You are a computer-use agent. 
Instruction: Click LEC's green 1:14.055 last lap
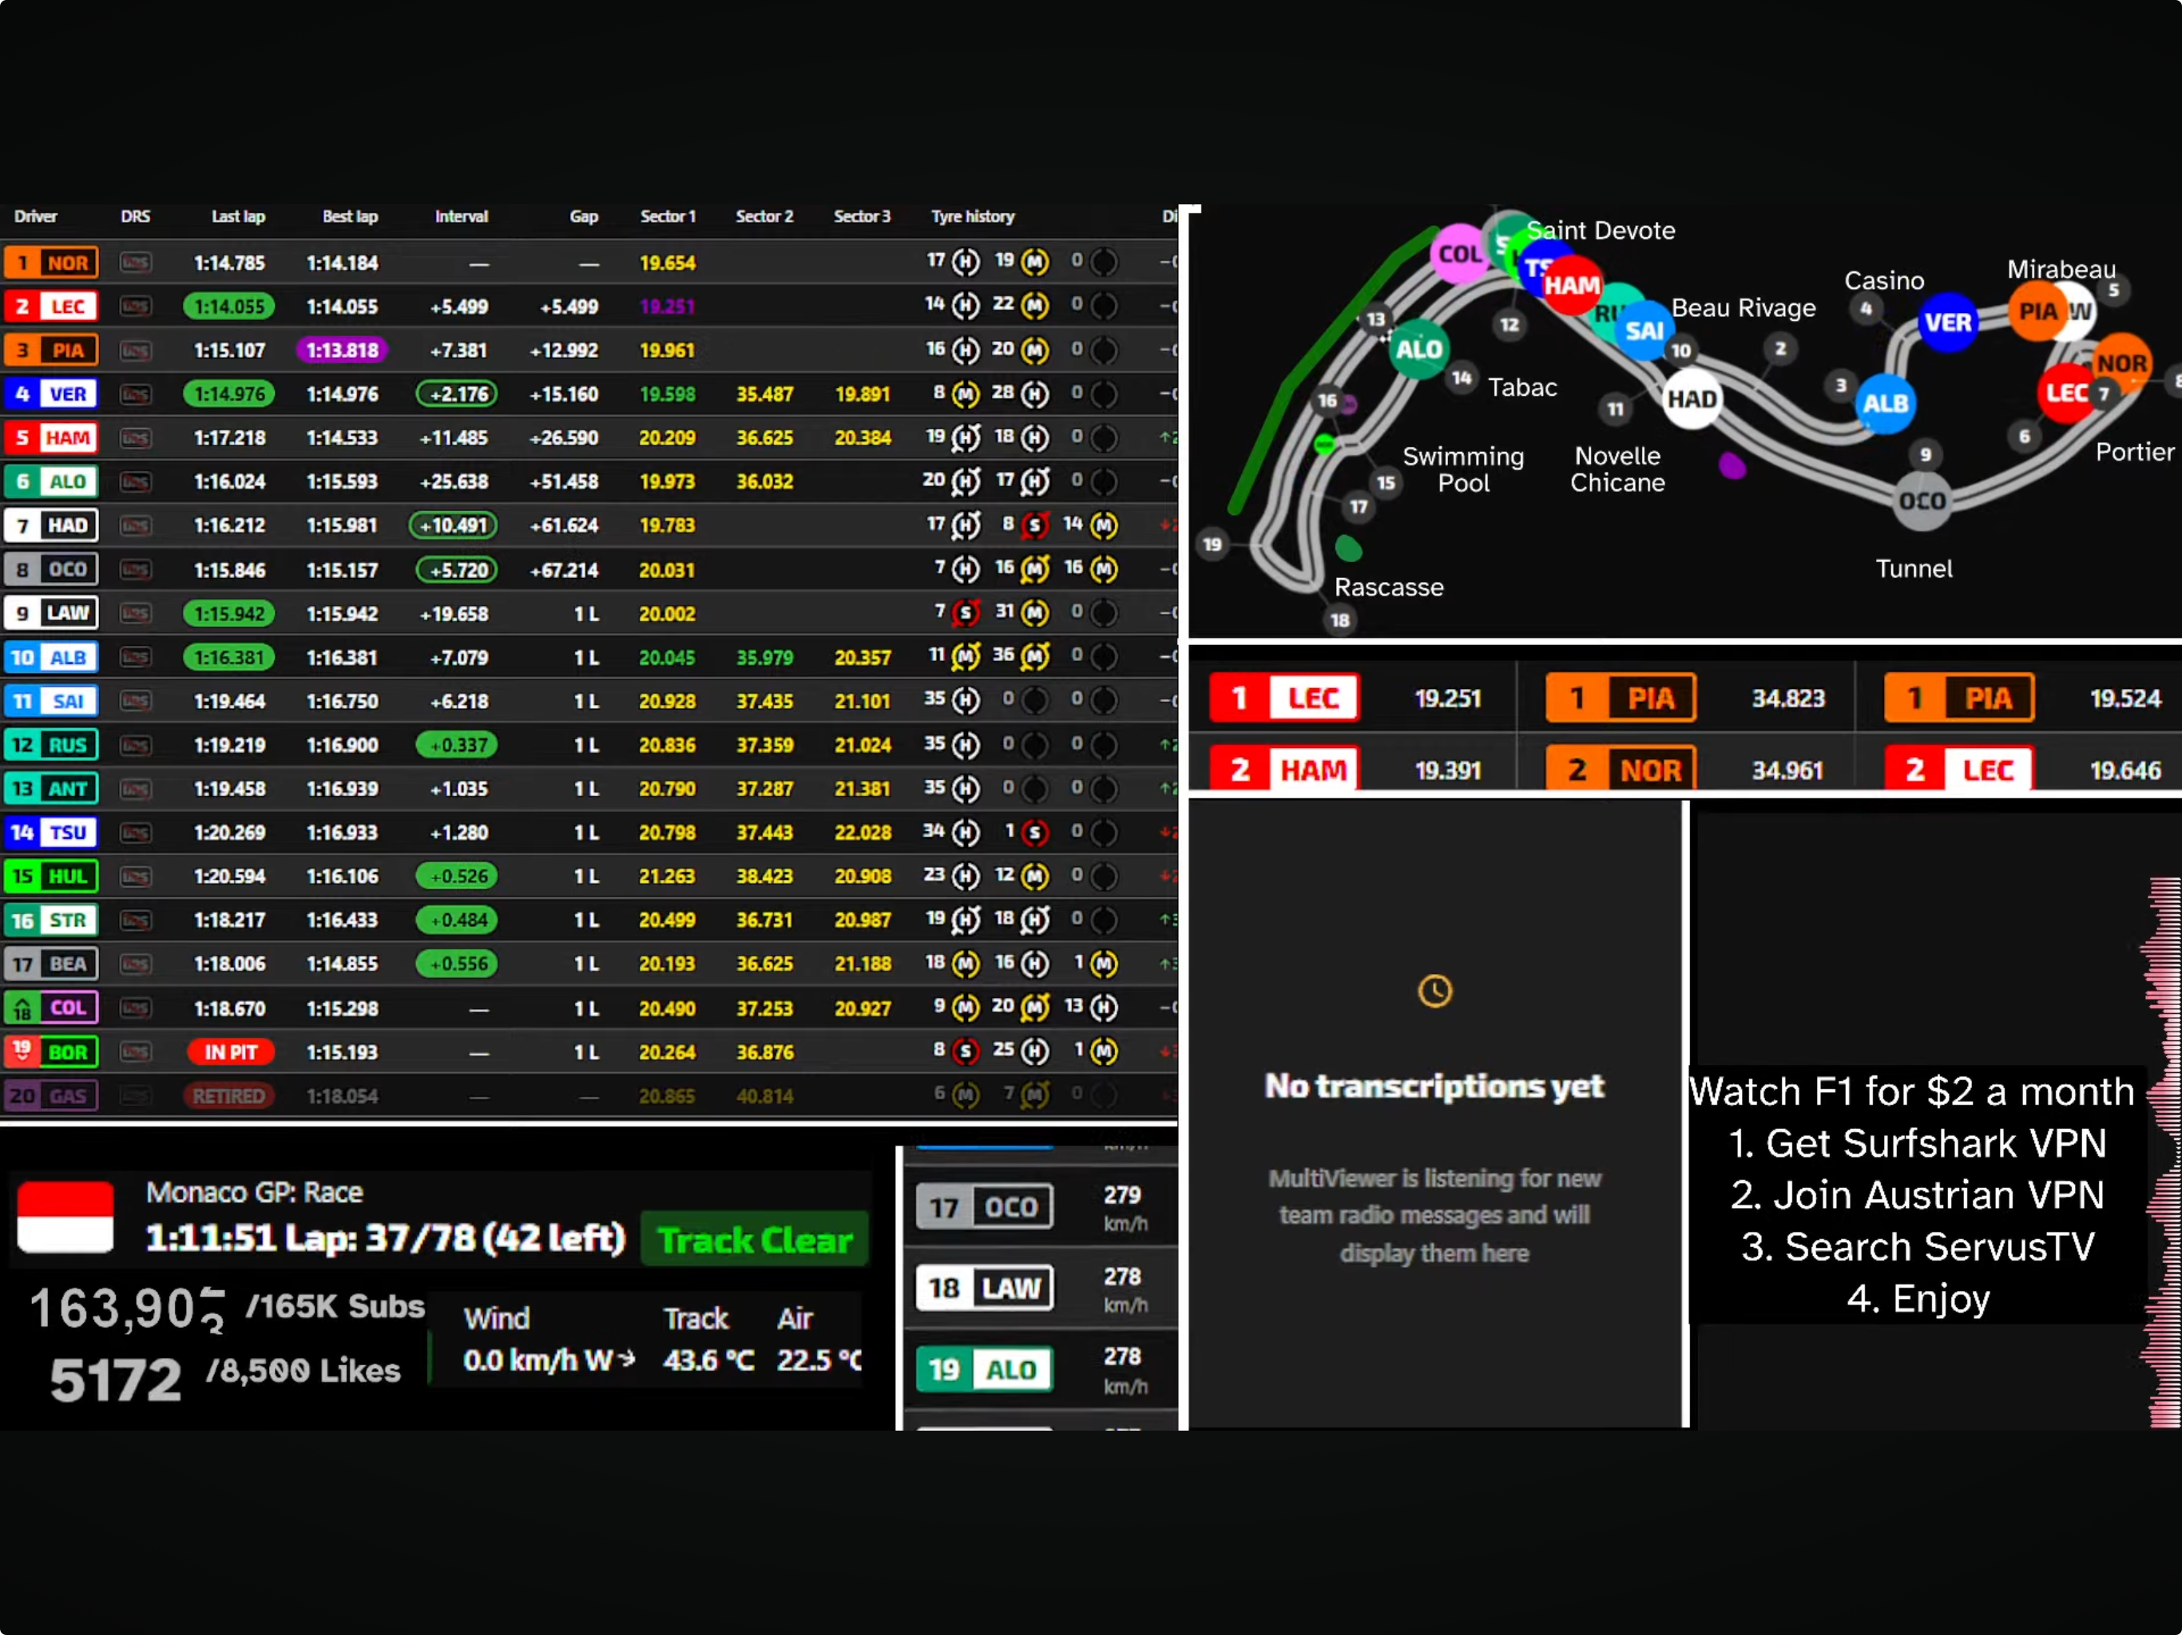(x=229, y=307)
